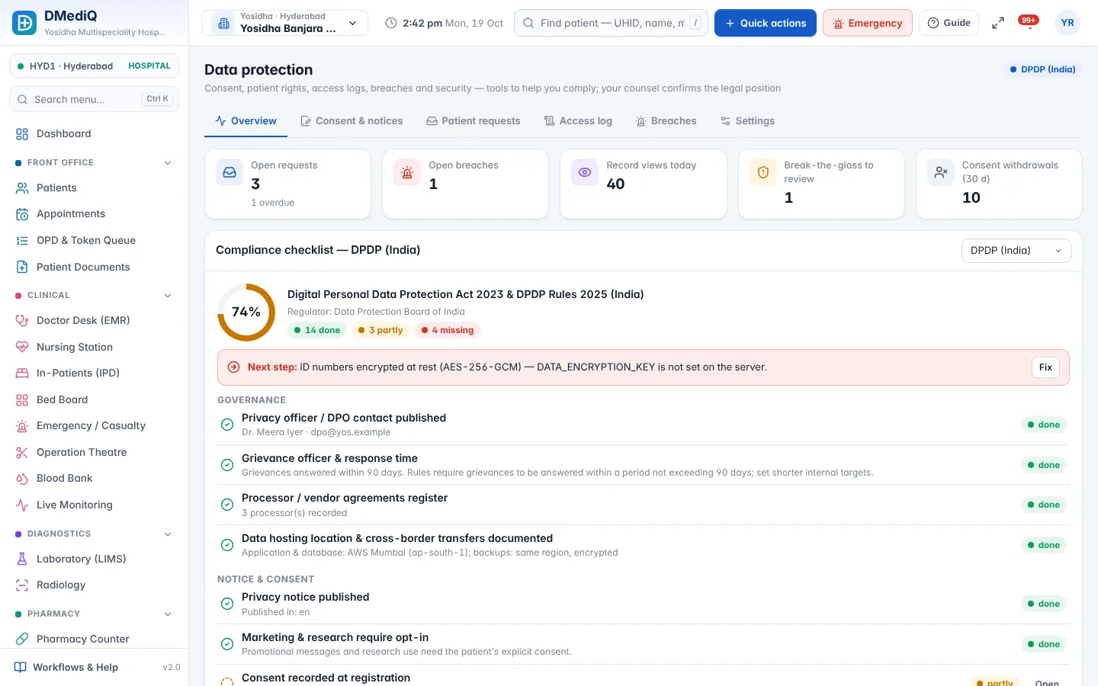
Task: Focus the Search menu field
Action: [94, 99]
